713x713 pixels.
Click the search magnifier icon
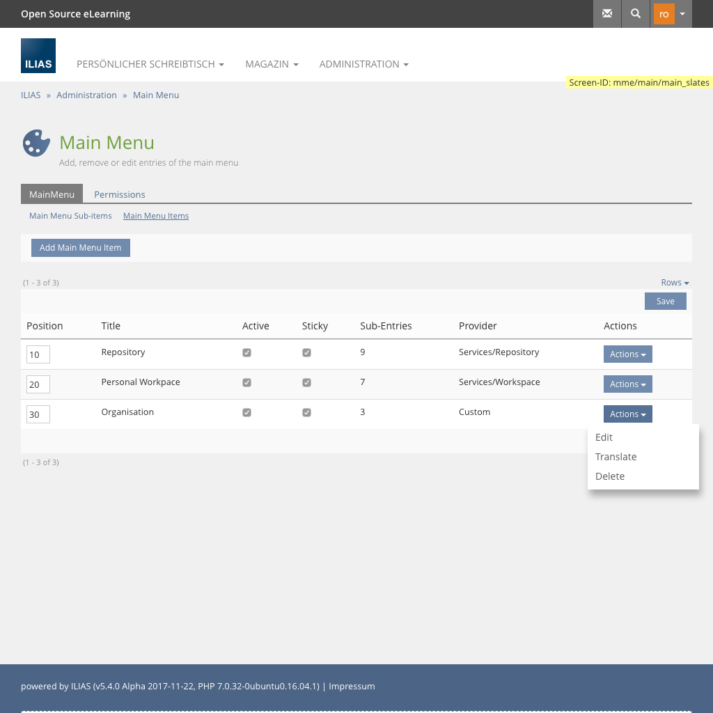click(635, 14)
